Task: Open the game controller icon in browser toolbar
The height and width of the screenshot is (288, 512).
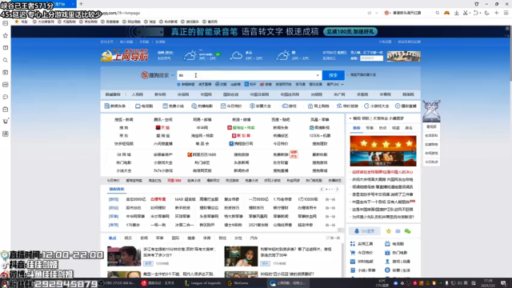Action: coord(446,13)
